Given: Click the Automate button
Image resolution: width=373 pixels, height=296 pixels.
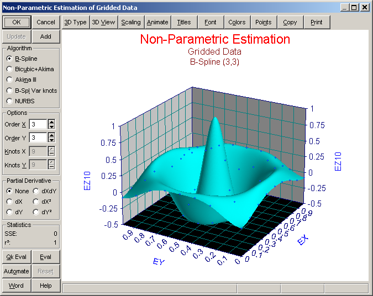Looking at the screenshot, I should pos(17,271).
